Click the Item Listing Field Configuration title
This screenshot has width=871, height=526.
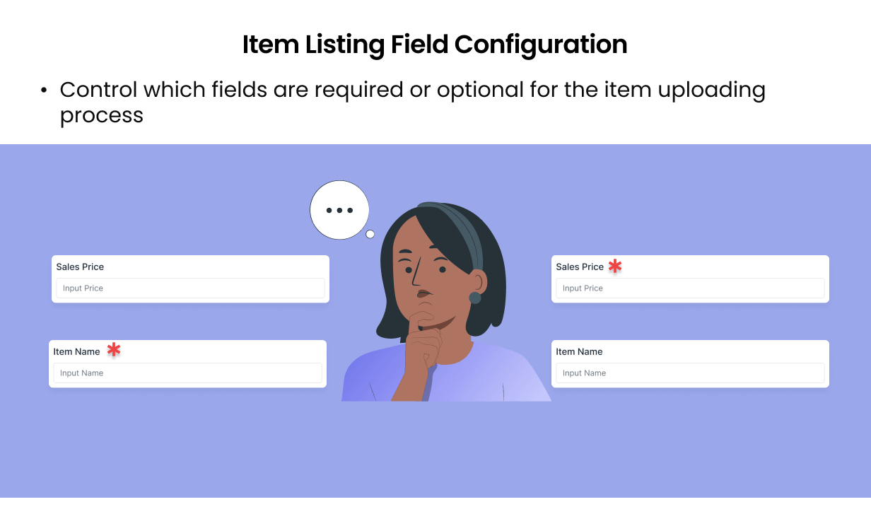click(x=435, y=45)
